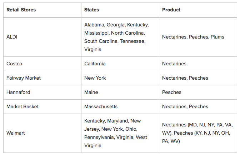Select Nectarines, Peaches, Plums product cell
Image resolution: width=240 pixels, height=155 pixels.
(193, 37)
